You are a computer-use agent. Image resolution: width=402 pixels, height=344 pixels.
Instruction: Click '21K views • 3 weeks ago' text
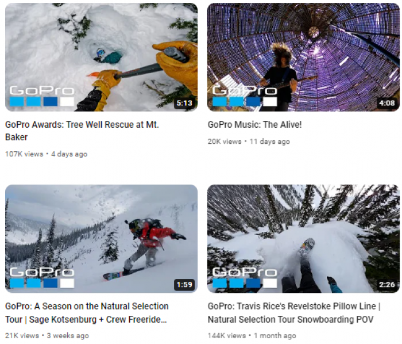point(47,335)
